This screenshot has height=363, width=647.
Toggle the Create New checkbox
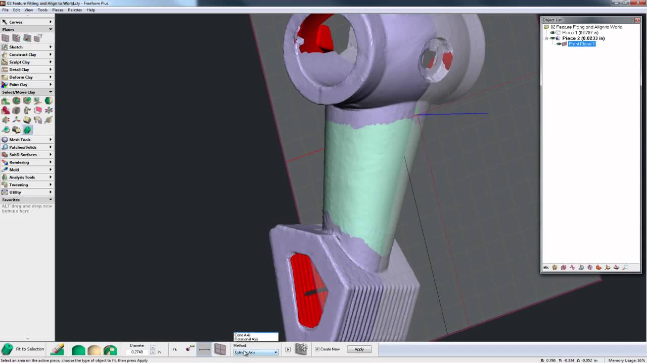click(317, 349)
